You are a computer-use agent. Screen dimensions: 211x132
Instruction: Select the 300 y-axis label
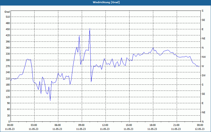[x=8, y=60]
